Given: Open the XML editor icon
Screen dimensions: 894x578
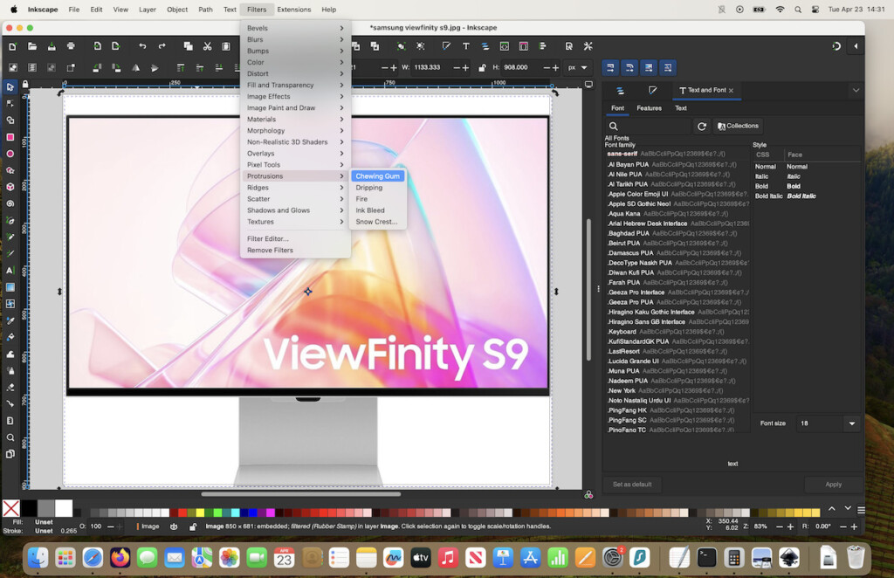Looking at the screenshot, I should coord(505,46).
